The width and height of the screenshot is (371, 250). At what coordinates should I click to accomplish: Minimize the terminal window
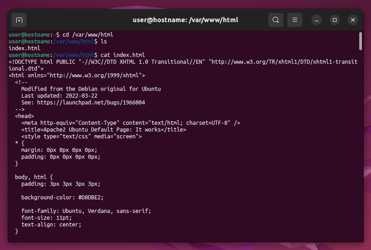(316, 20)
